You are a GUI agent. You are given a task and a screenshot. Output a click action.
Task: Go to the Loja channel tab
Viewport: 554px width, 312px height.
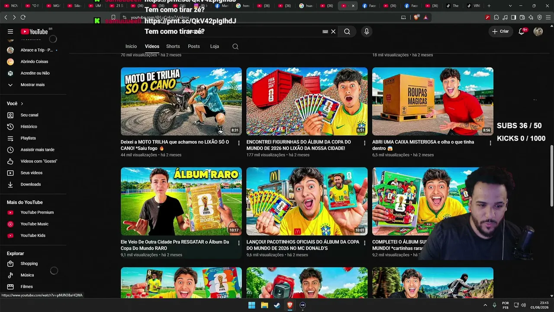[x=215, y=46]
